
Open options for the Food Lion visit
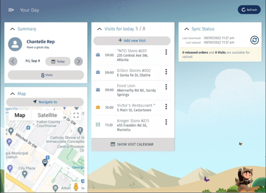pyautogui.click(x=166, y=87)
